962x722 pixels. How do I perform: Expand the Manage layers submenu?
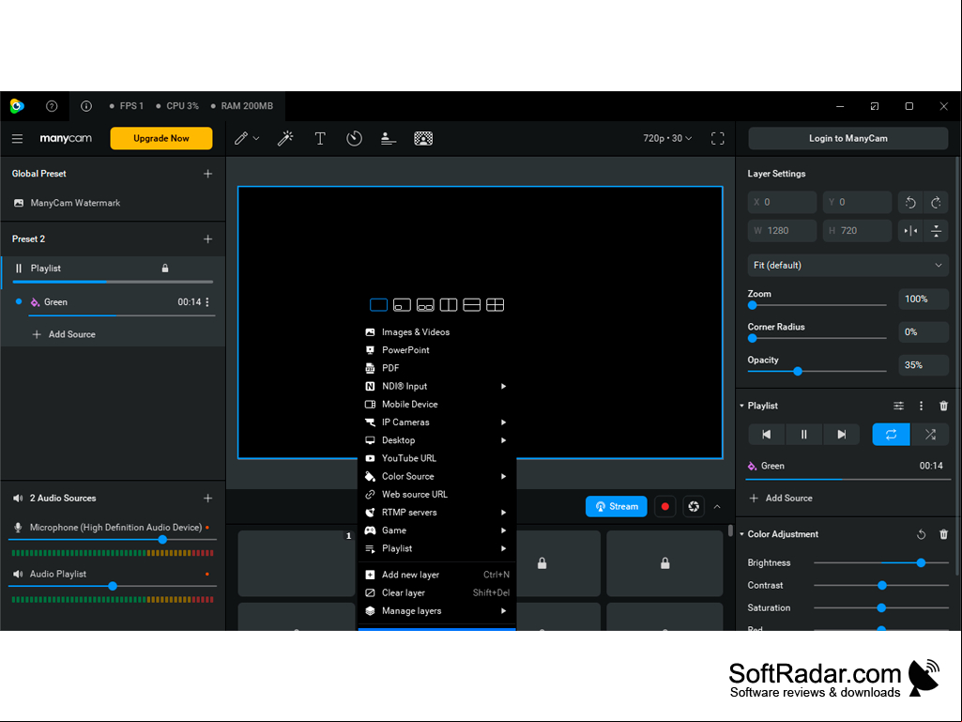point(436,611)
